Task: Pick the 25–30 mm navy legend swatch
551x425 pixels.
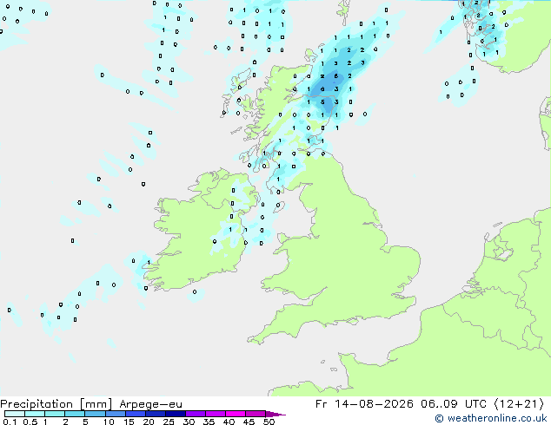Action: (x=176, y=414)
